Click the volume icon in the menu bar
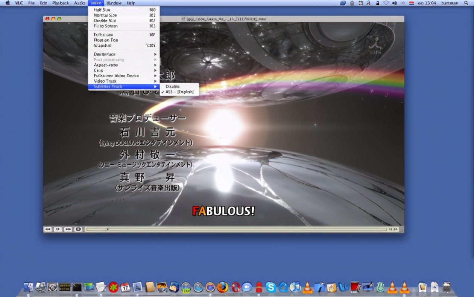This screenshot has height=297, width=474. click(x=394, y=3)
